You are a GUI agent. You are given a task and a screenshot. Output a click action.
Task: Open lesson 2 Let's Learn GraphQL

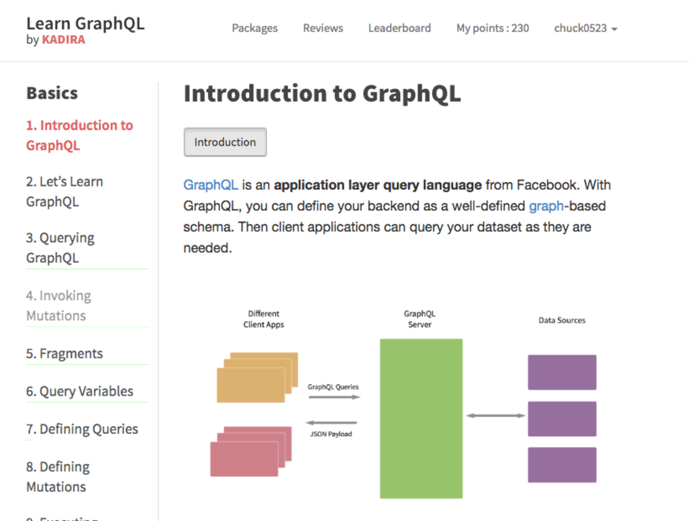point(64,191)
